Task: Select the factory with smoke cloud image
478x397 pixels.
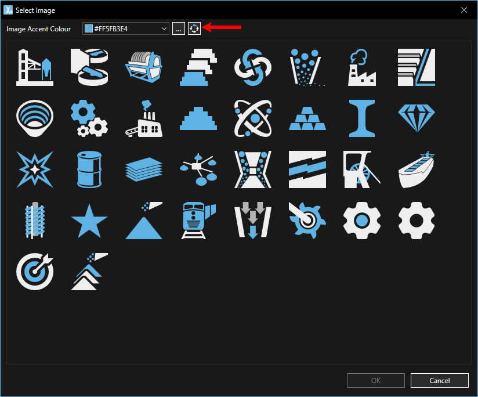Action: coord(362,67)
